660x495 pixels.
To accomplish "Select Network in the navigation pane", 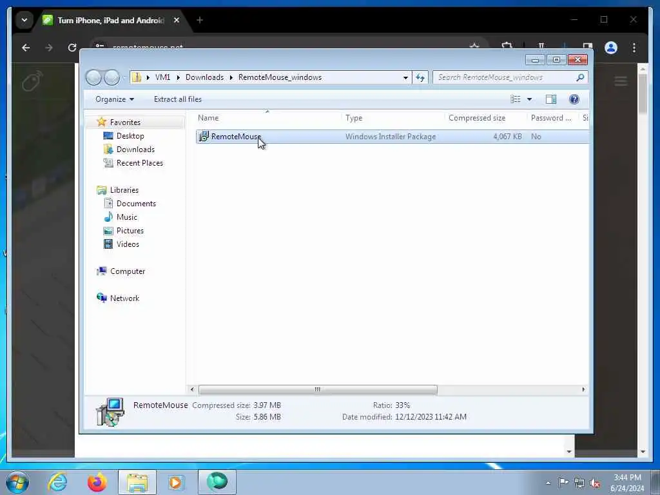I will coord(124,298).
